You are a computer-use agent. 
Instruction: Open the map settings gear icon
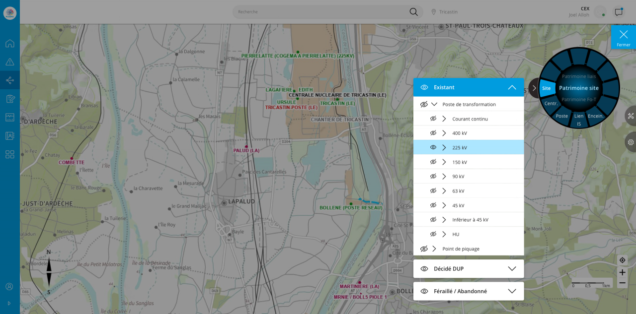631,142
